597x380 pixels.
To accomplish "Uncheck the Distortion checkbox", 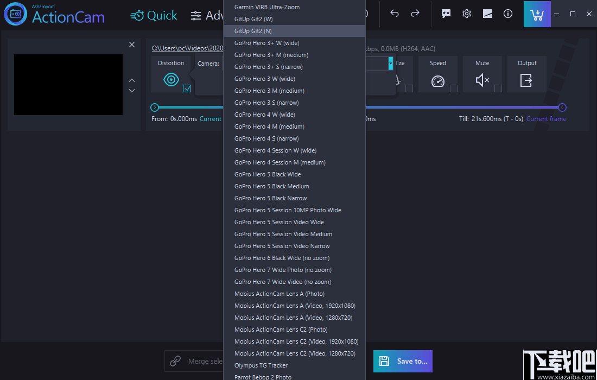I will 187,88.
